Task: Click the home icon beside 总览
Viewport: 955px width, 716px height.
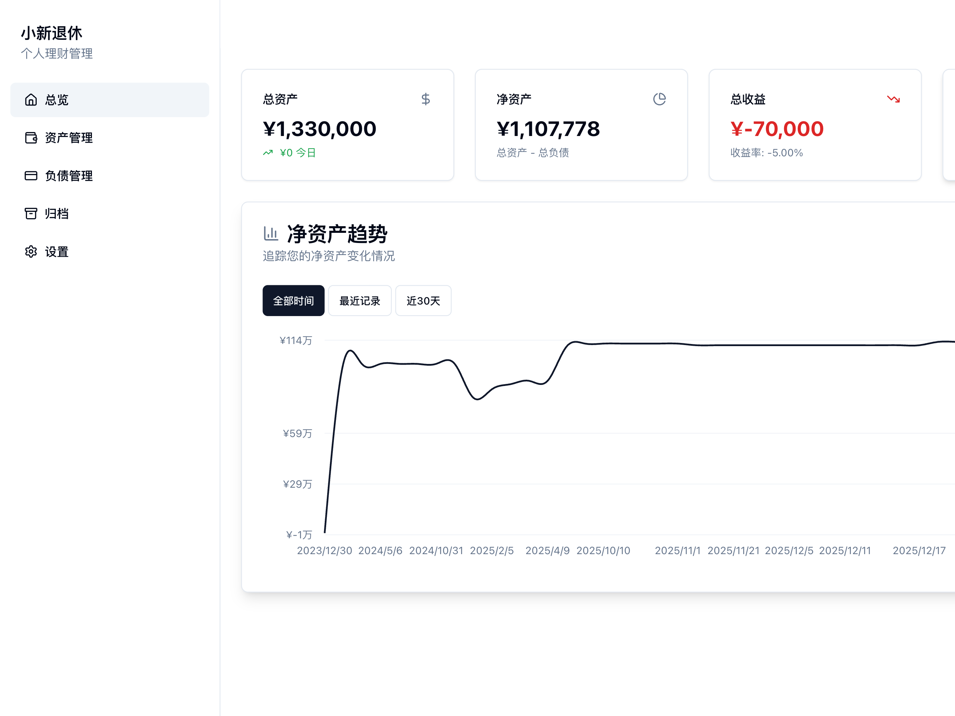Action: [x=31, y=100]
